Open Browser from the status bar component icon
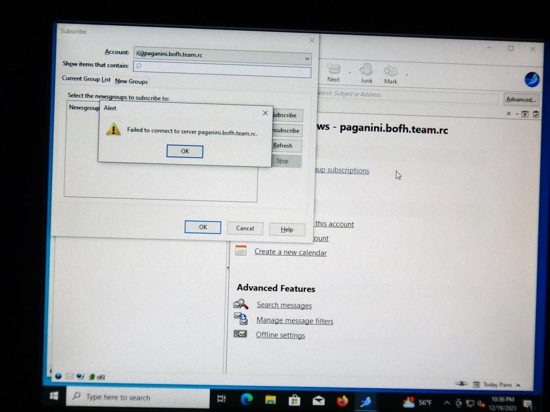 coord(58,376)
